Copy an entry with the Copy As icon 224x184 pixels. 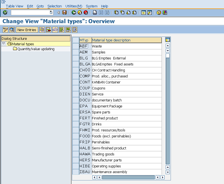[x=42, y=29]
